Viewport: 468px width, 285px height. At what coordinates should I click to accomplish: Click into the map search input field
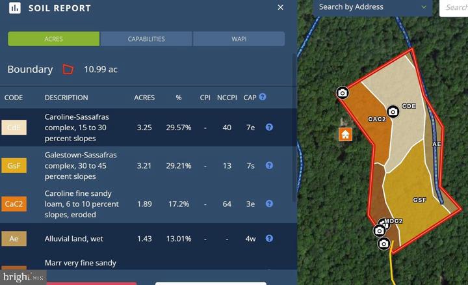coord(455,7)
